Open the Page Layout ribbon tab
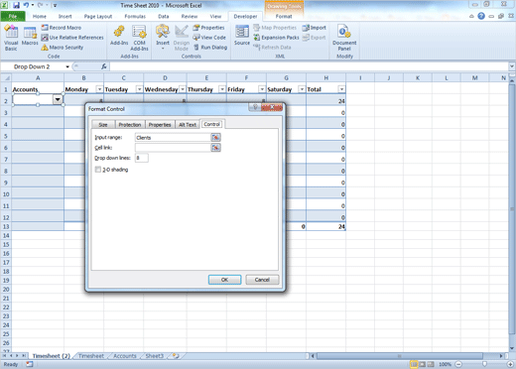The width and height of the screenshot is (516, 369). (98, 16)
